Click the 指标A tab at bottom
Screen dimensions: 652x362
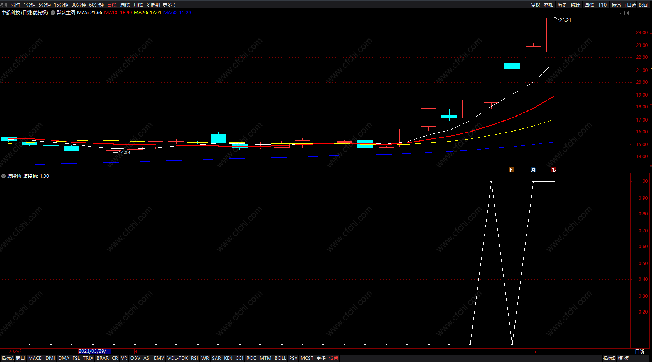tap(7, 358)
